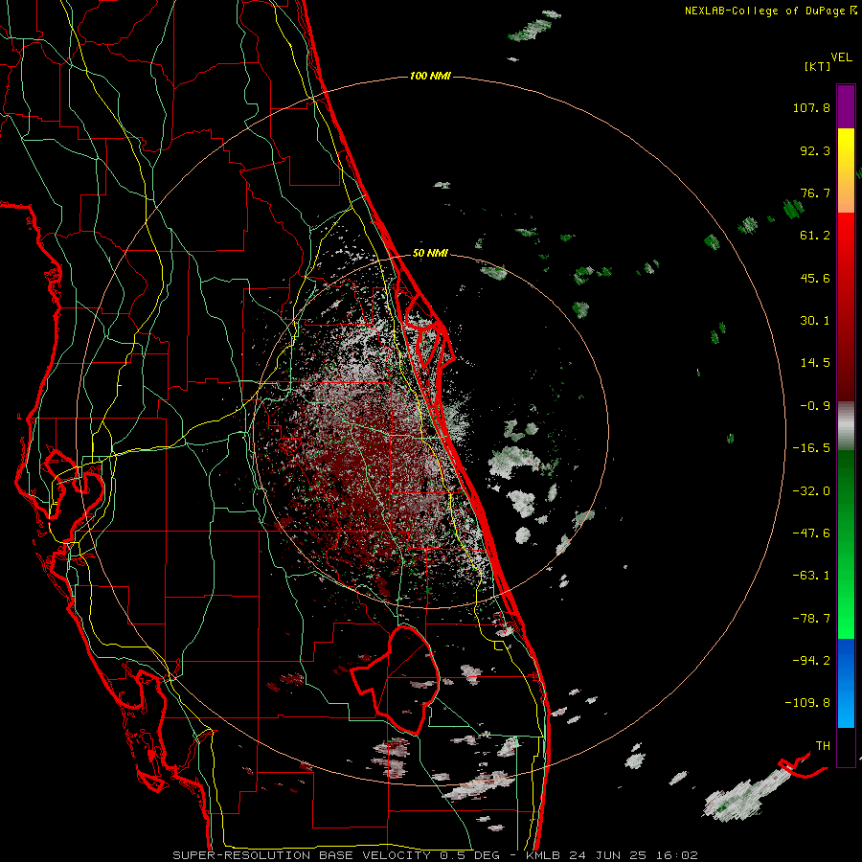This screenshot has height=862, width=862.
Task: Click the 61.2 legend value
Action: (x=815, y=236)
